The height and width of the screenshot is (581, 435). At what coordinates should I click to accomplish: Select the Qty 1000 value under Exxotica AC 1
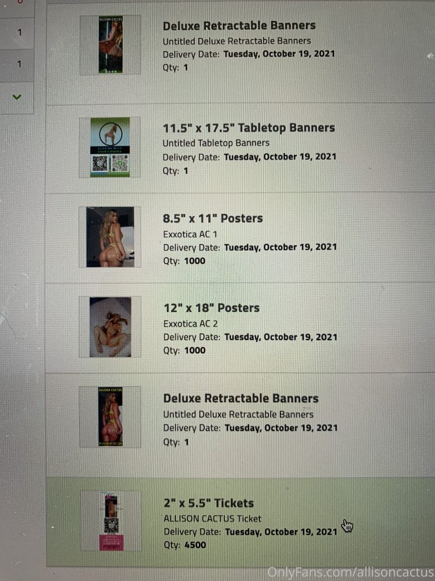point(195,261)
